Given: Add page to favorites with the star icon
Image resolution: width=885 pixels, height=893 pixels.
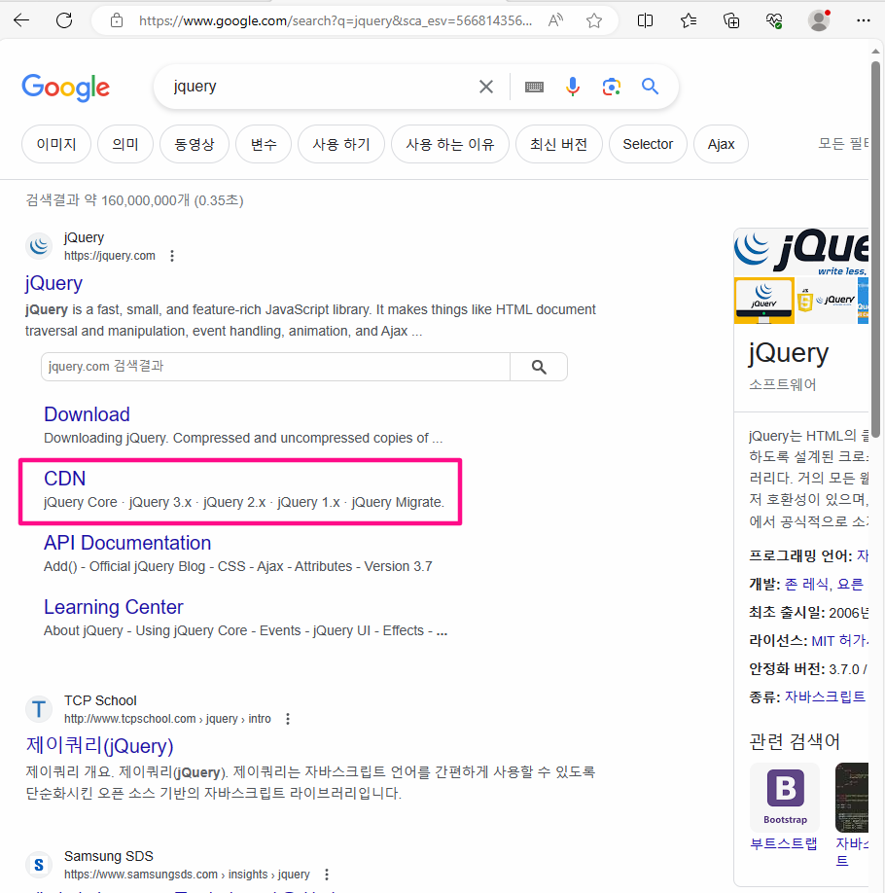Looking at the screenshot, I should click(594, 21).
